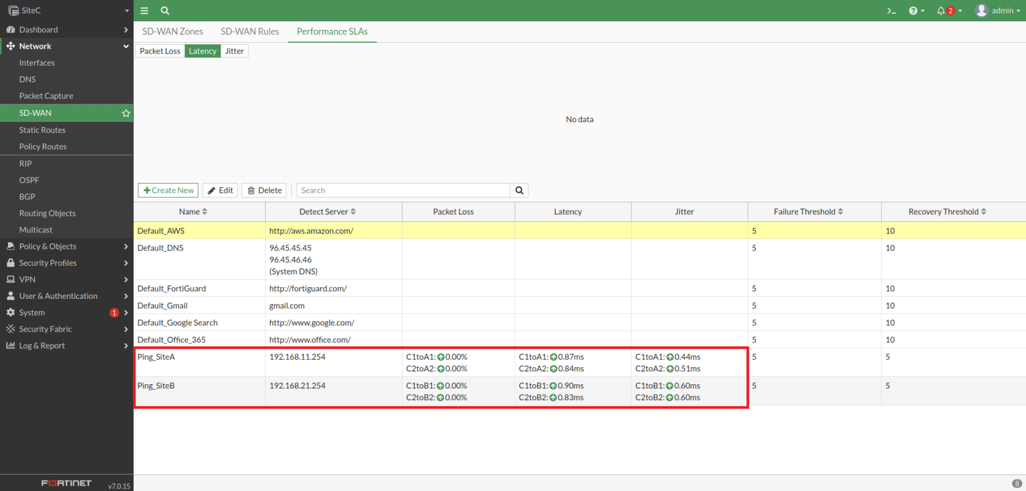Expand the Policy & Objects chevron

[x=126, y=246]
